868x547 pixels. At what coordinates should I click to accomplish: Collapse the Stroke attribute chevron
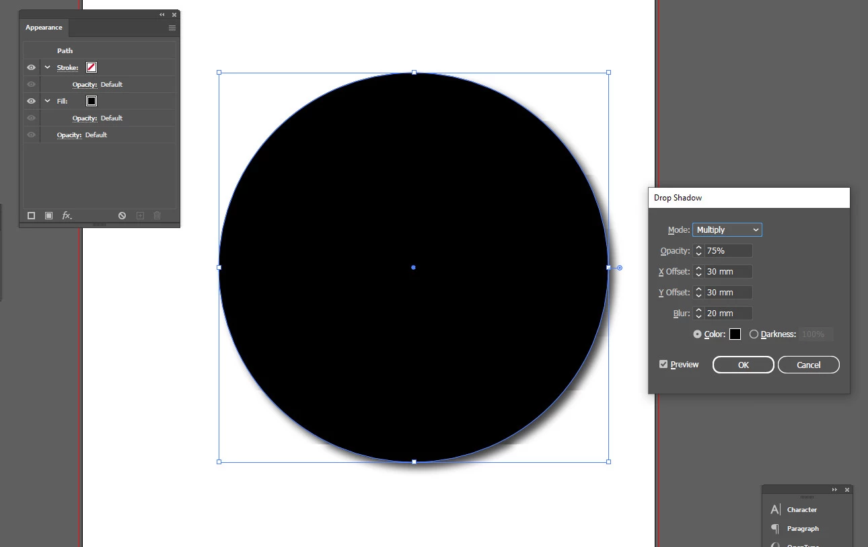click(x=47, y=67)
